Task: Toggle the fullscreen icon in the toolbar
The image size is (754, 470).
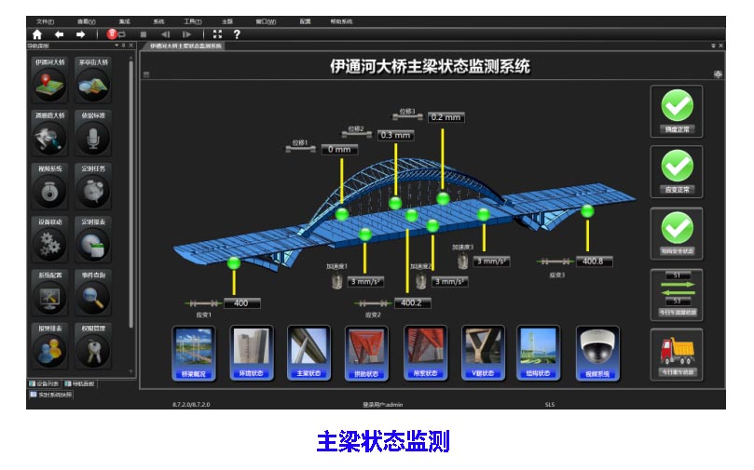Action: pyautogui.click(x=216, y=34)
